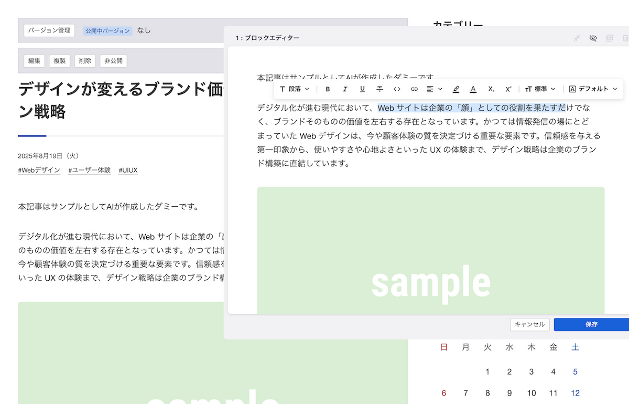The height and width of the screenshot is (404, 629).
Task: Open the 標準 font size dropdown
Action: point(540,89)
